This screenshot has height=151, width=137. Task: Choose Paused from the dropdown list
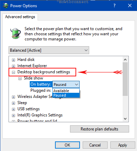tap(66, 95)
